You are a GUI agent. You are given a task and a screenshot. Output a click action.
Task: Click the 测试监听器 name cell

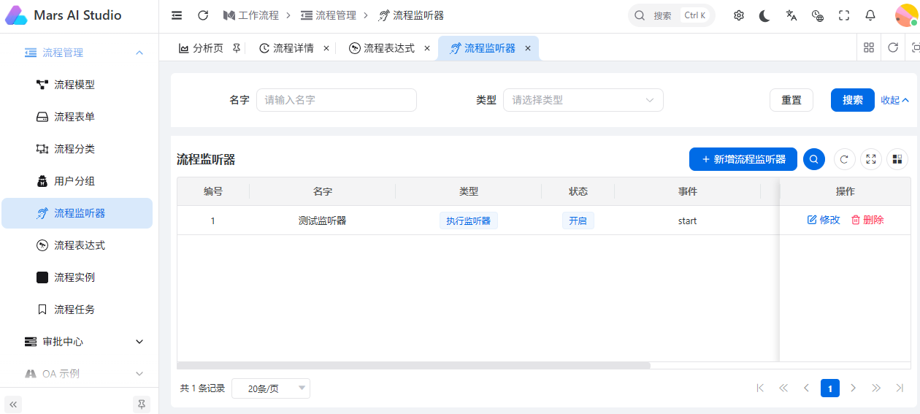point(322,220)
